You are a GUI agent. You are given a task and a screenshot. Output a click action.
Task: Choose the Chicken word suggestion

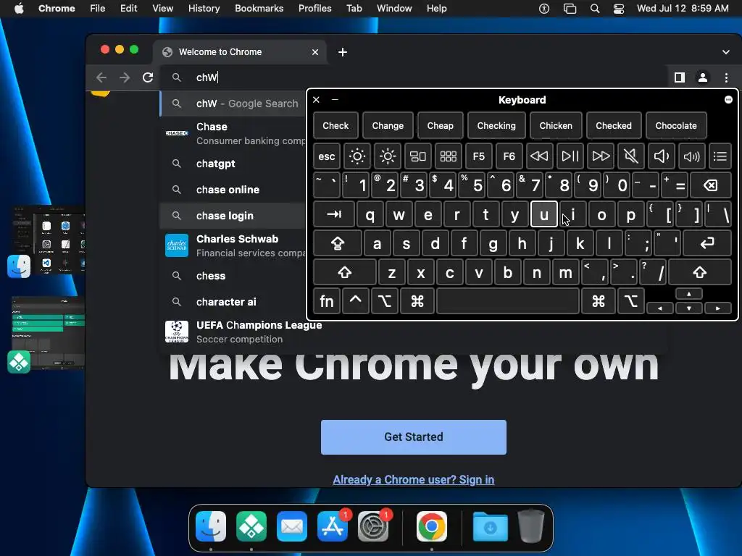coord(556,126)
